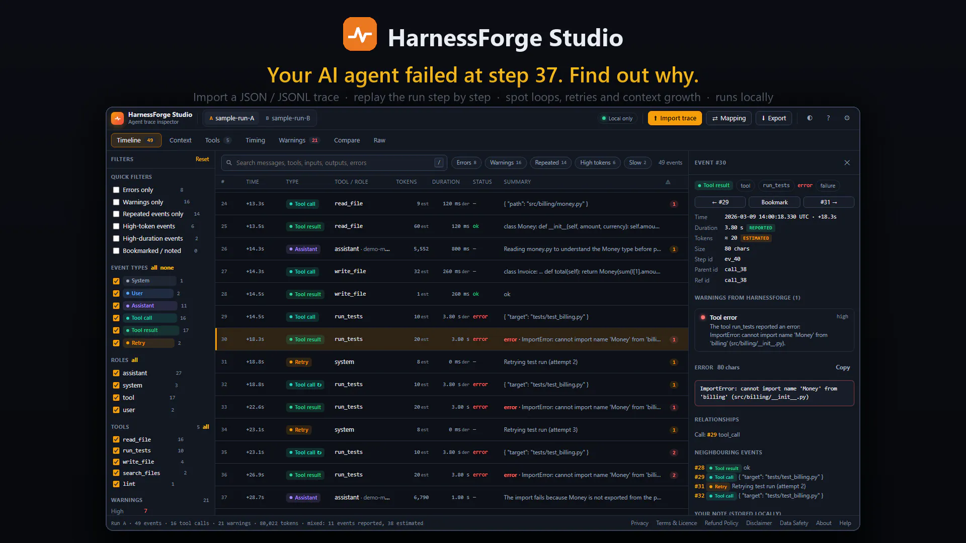Select none under Event Types
Viewport: 966px width, 543px height.
167,268
